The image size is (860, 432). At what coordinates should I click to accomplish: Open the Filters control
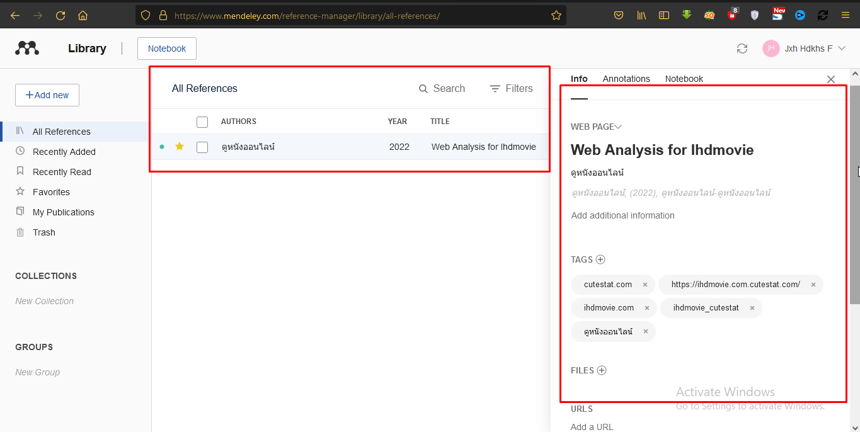(x=512, y=89)
